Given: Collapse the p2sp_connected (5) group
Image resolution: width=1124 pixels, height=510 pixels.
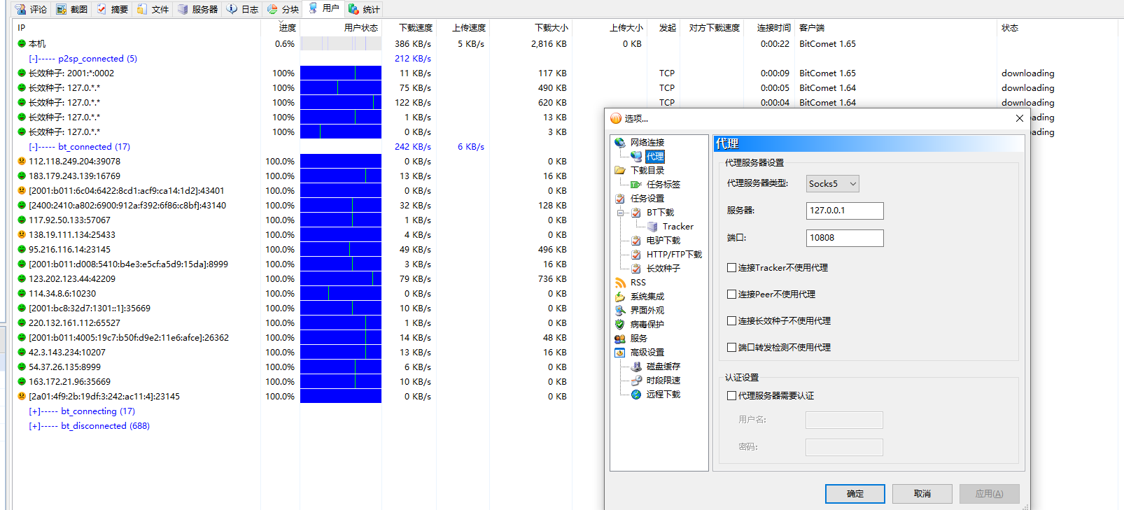Looking at the screenshot, I should click(x=33, y=59).
